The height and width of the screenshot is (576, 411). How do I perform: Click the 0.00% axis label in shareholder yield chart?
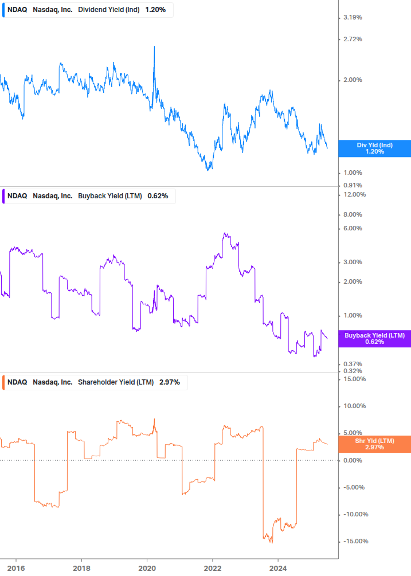pyautogui.click(x=353, y=460)
